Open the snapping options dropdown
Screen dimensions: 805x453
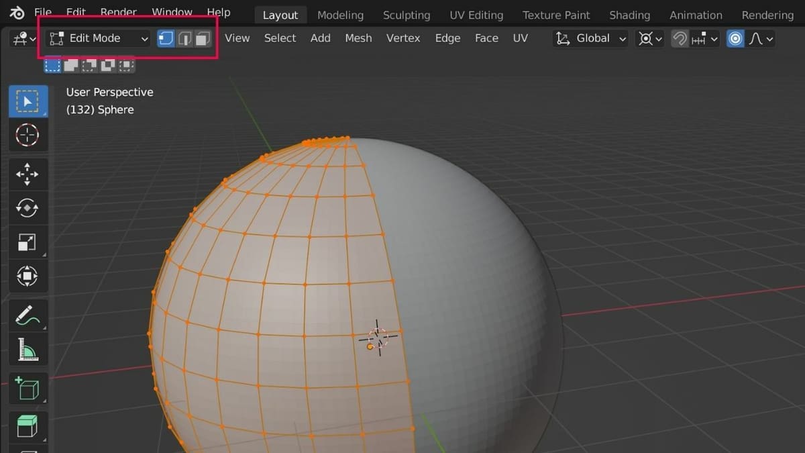tap(704, 39)
